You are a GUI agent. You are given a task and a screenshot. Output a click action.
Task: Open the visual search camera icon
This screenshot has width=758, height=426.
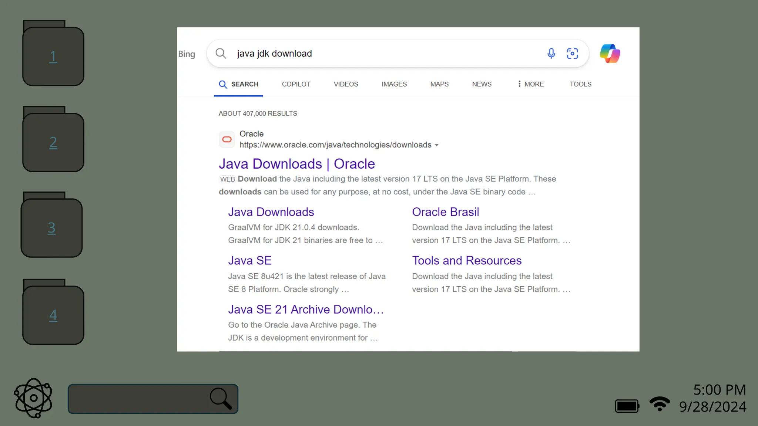coord(572,54)
